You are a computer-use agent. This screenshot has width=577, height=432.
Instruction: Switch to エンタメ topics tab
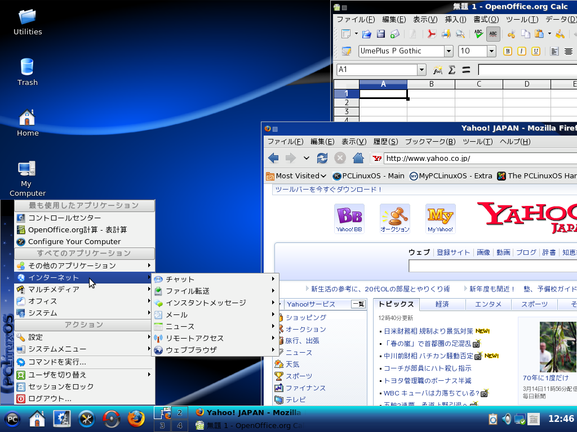tap(488, 304)
